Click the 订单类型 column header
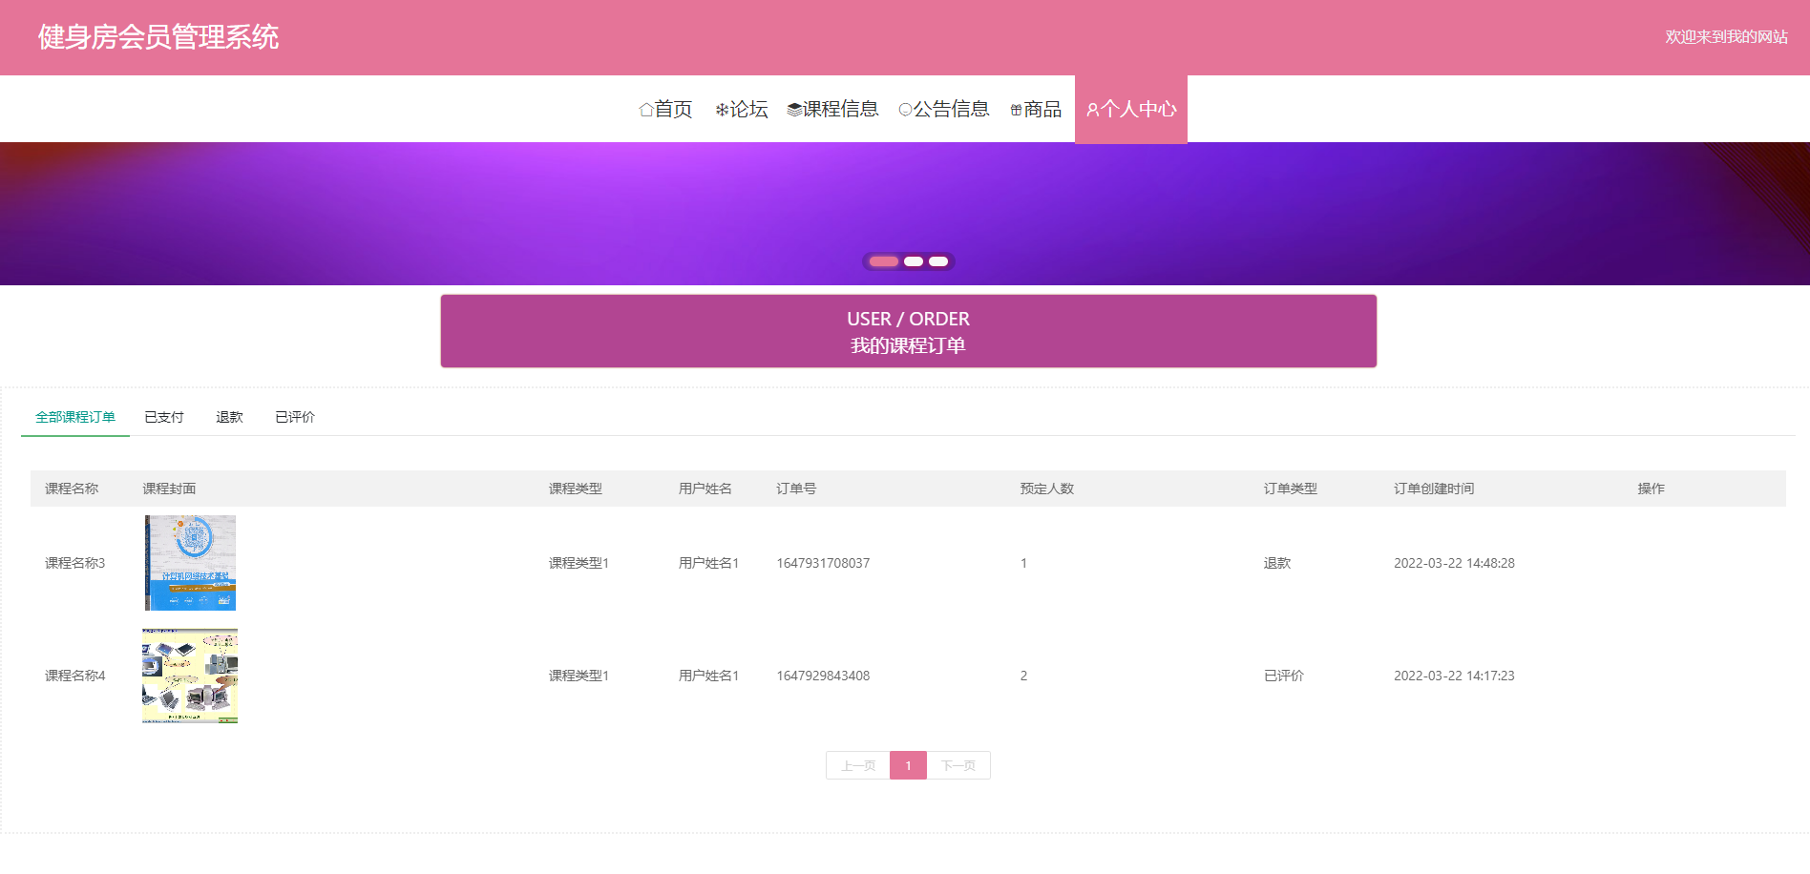The image size is (1810, 874). (x=1291, y=489)
